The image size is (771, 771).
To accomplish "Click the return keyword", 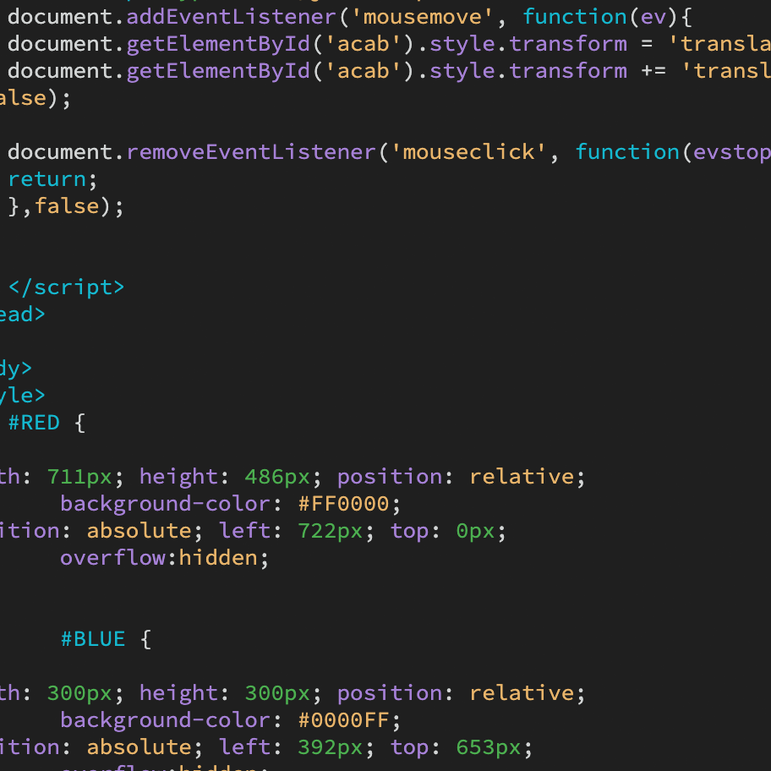I will (x=47, y=179).
